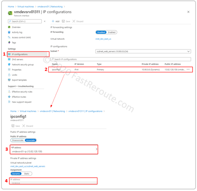Open the New support request icon
The image size is (197, 191).
[x=9, y=102]
